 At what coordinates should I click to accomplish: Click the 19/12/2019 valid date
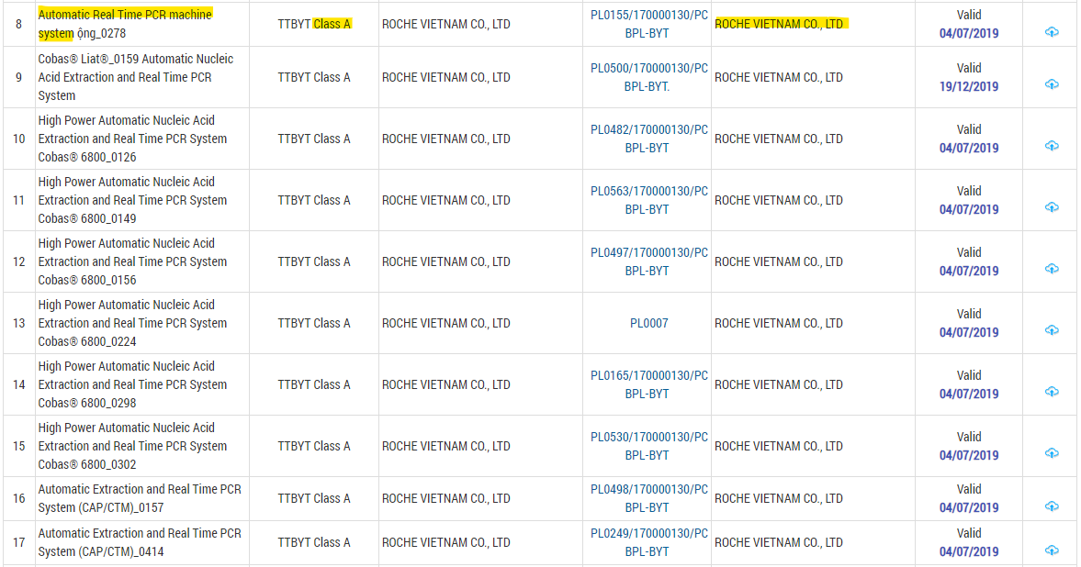968,86
